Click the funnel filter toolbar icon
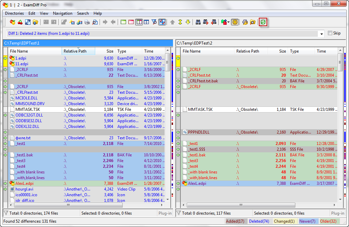The image size is (349, 227). click(154, 22)
